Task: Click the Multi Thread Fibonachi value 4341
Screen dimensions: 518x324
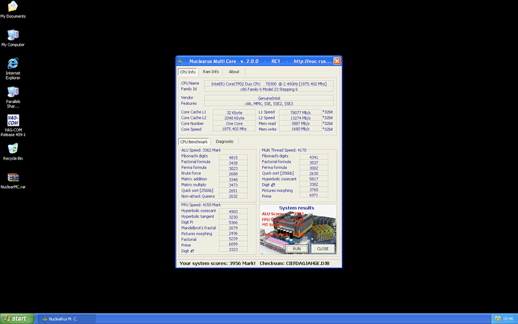Action: point(314,157)
